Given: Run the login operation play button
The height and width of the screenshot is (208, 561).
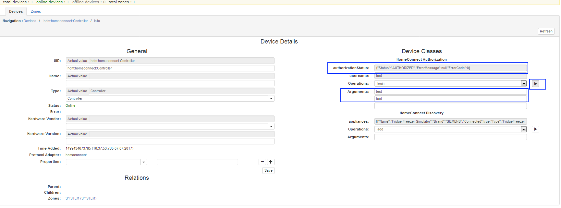Looking at the screenshot, I should (535, 84).
